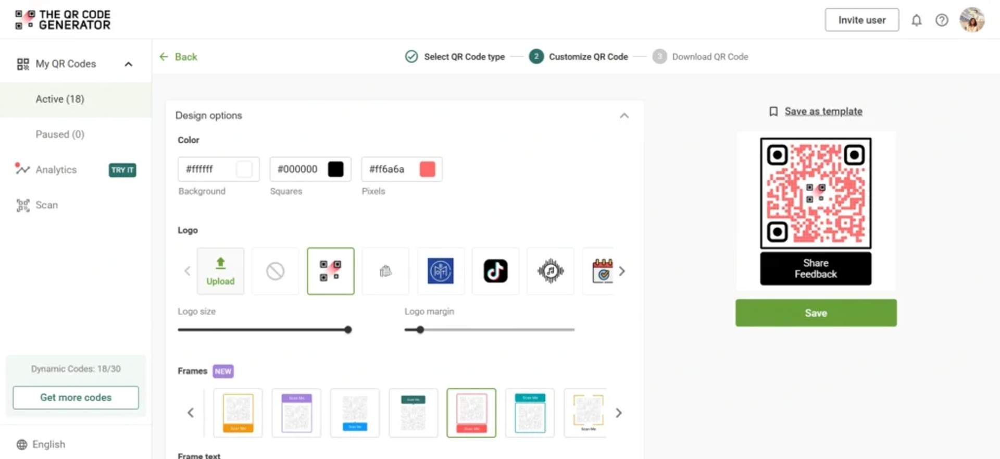Click The QR Code Generator logo
1000x459 pixels.
(63, 20)
